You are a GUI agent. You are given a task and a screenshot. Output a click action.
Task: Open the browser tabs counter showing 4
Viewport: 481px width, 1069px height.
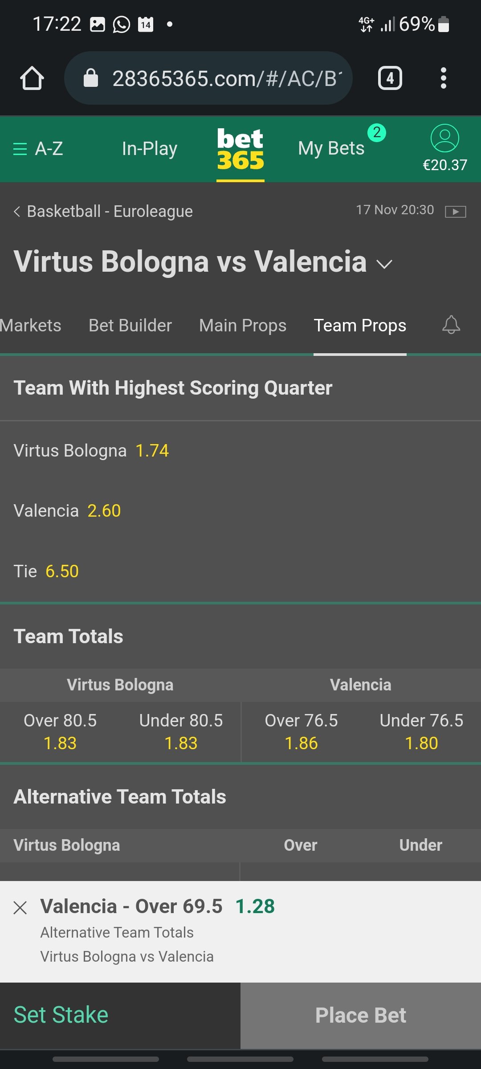[390, 78]
